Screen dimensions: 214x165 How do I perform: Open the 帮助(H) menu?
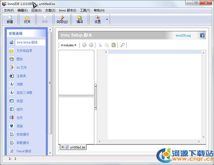pyautogui.click(x=99, y=10)
